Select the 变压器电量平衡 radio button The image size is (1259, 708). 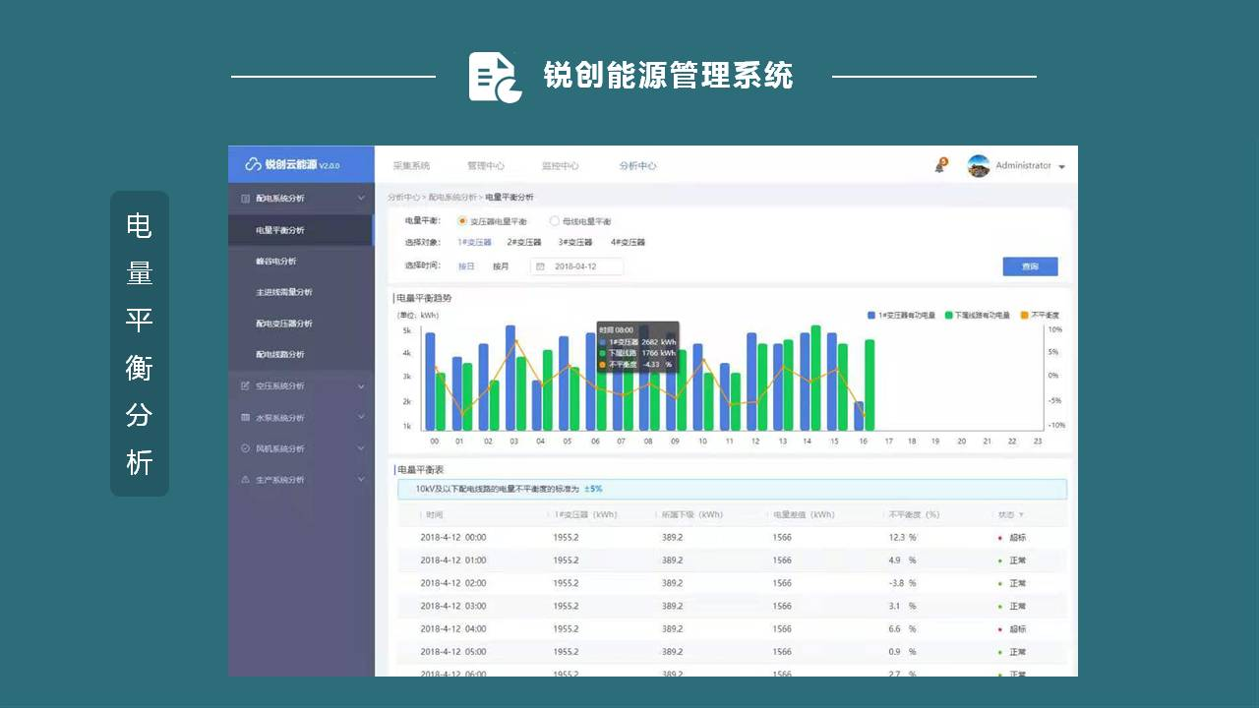click(x=462, y=221)
